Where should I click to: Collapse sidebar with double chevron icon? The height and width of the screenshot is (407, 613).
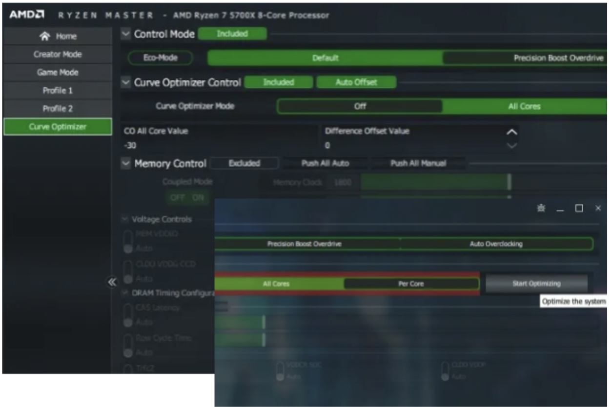pos(111,282)
